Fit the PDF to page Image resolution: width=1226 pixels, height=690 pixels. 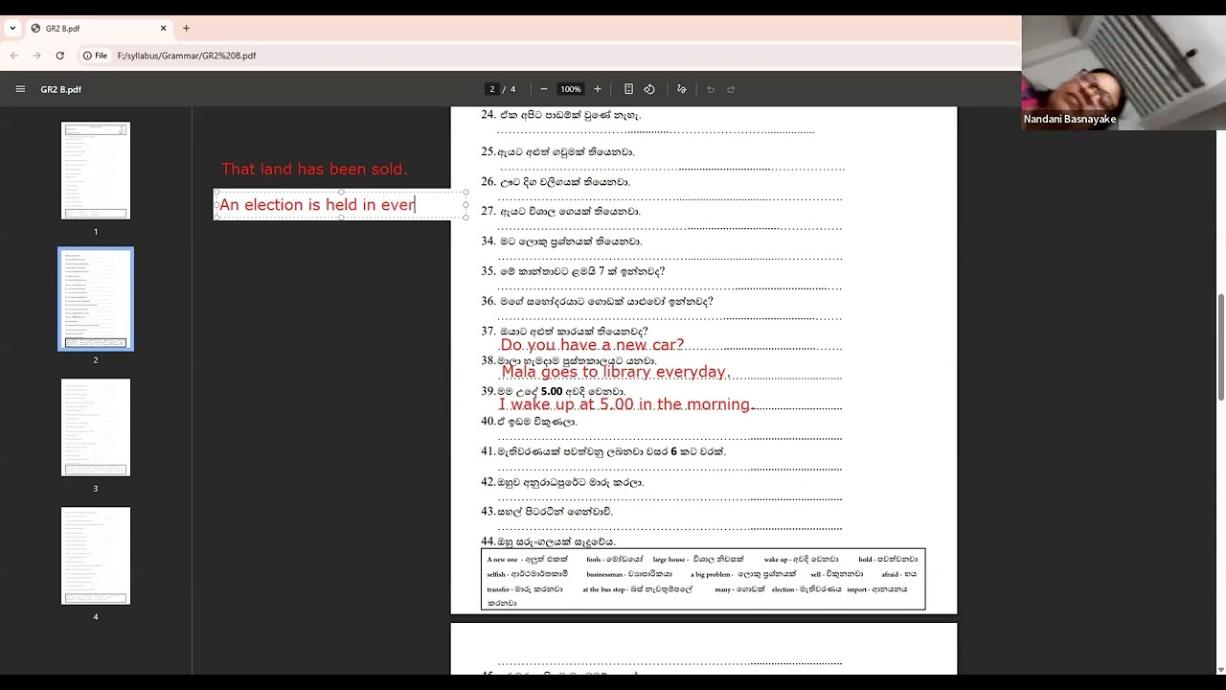[x=628, y=89]
